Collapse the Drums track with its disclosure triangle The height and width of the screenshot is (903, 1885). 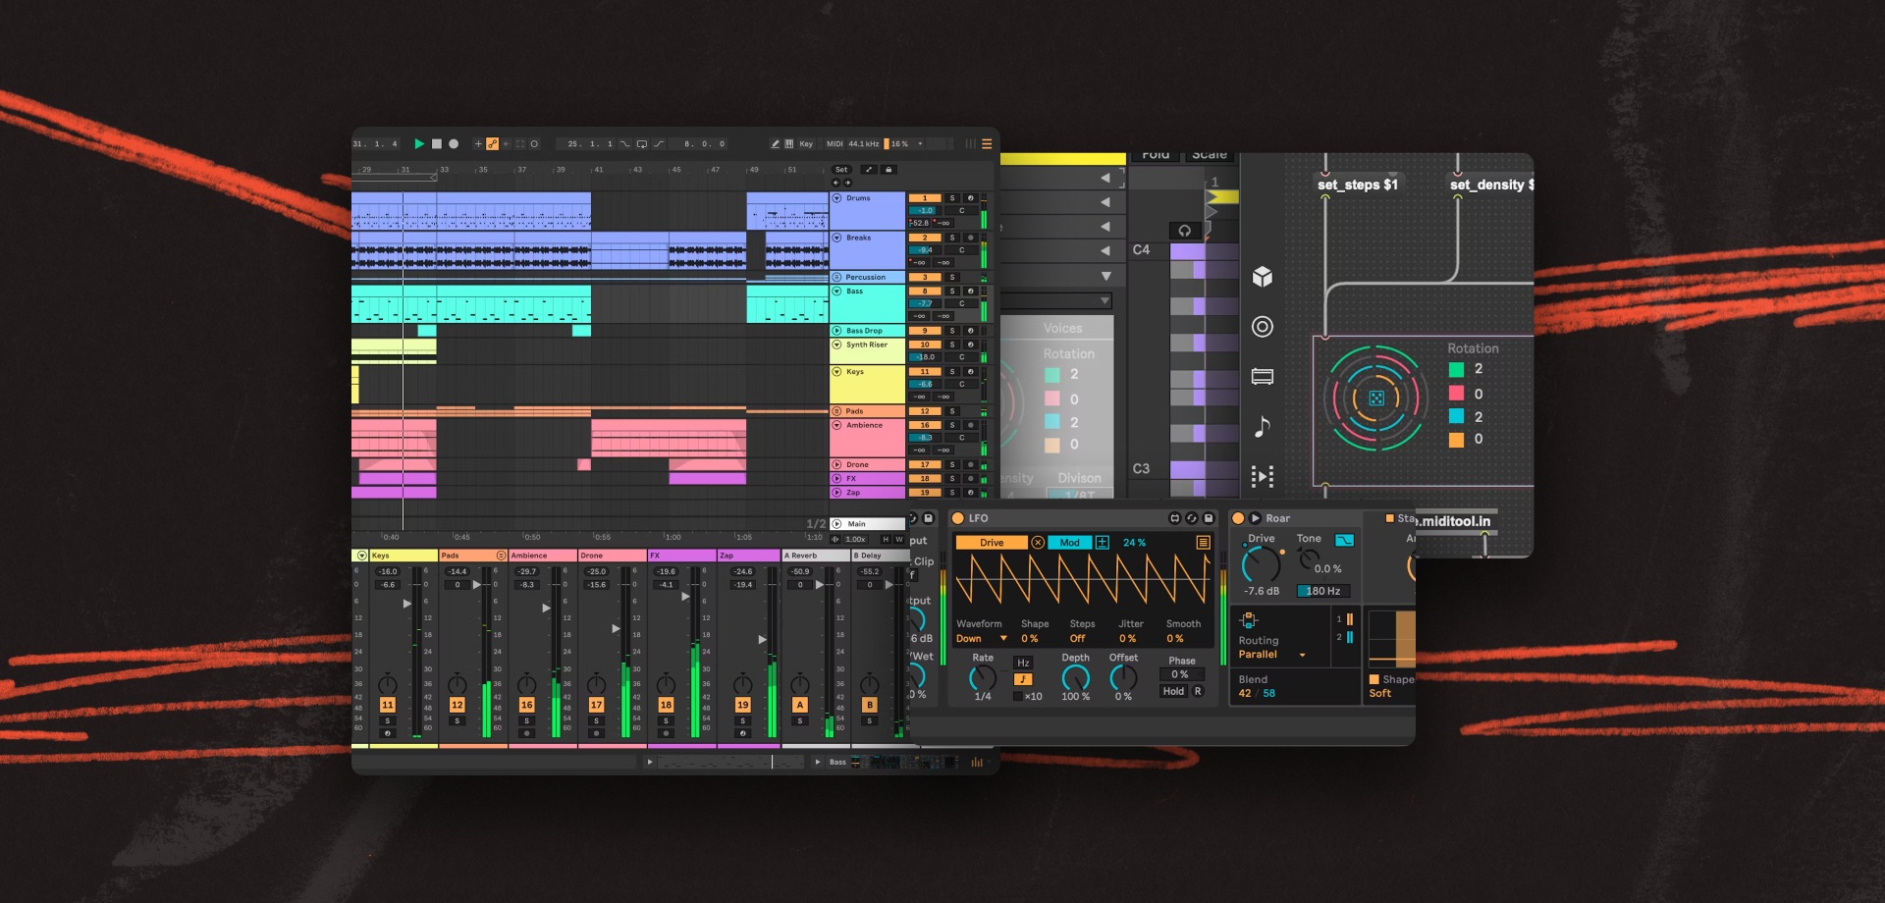click(837, 198)
